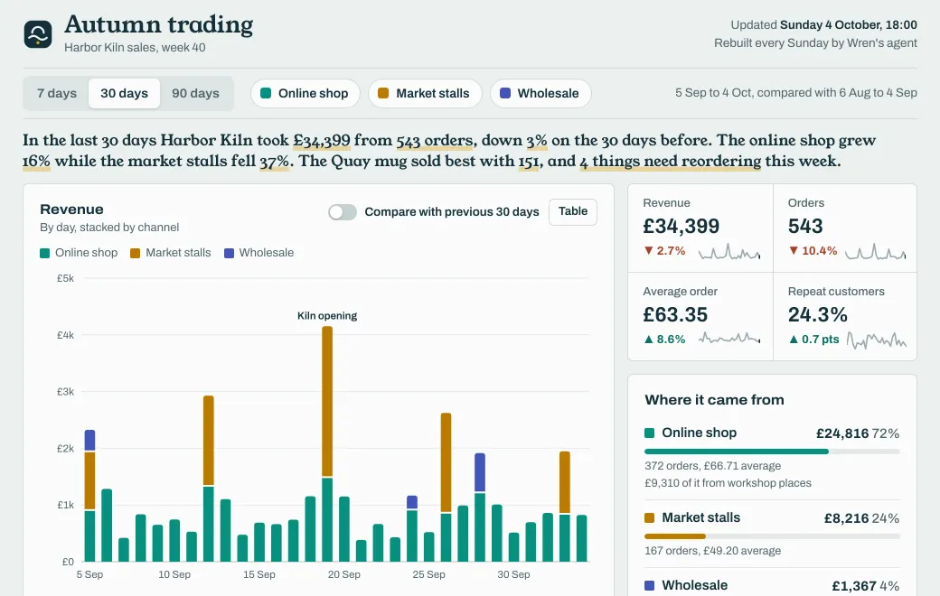Click the Revenue sparkline mini chart
This screenshot has width=940, height=596.
(x=729, y=252)
